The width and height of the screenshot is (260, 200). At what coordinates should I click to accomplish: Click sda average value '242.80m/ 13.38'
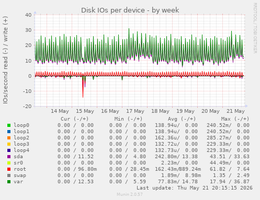[176, 157]
